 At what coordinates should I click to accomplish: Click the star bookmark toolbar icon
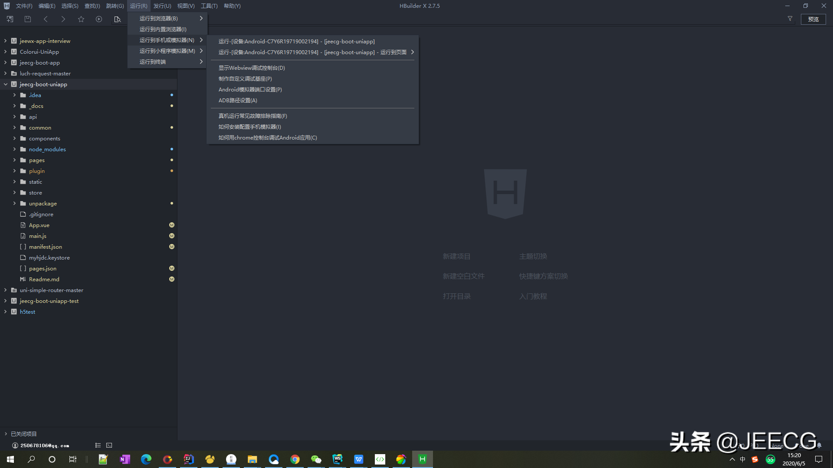tap(81, 19)
